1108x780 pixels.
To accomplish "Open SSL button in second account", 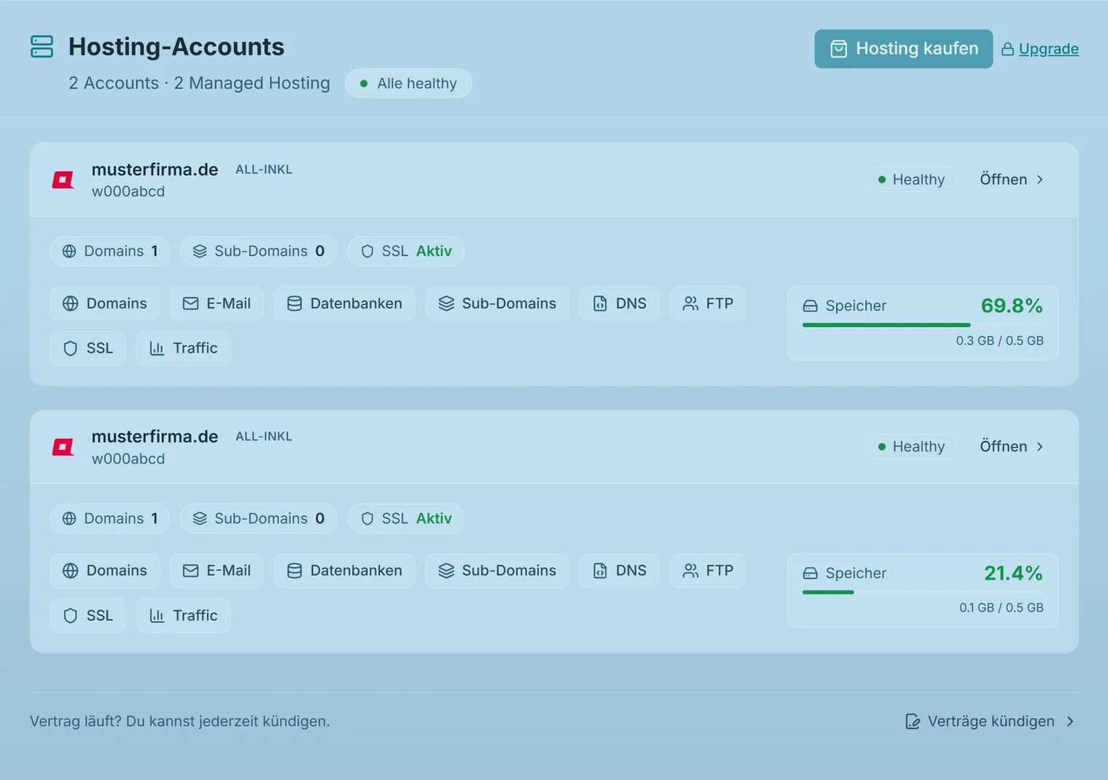I will [88, 616].
